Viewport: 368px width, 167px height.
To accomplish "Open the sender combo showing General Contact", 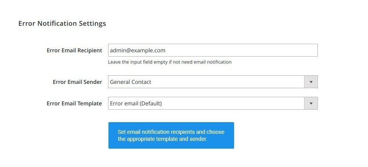I will point(213,82).
